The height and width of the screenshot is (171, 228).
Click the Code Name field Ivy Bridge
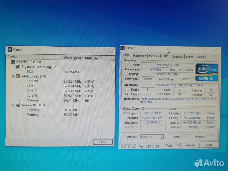[x=155, y=69]
